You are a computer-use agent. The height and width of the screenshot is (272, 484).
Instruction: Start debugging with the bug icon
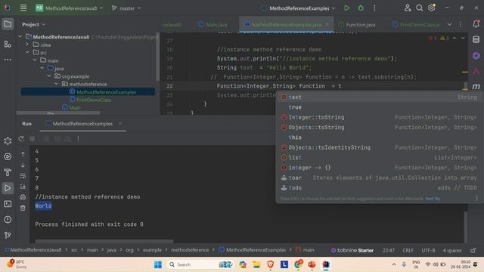pyautogui.click(x=361, y=8)
